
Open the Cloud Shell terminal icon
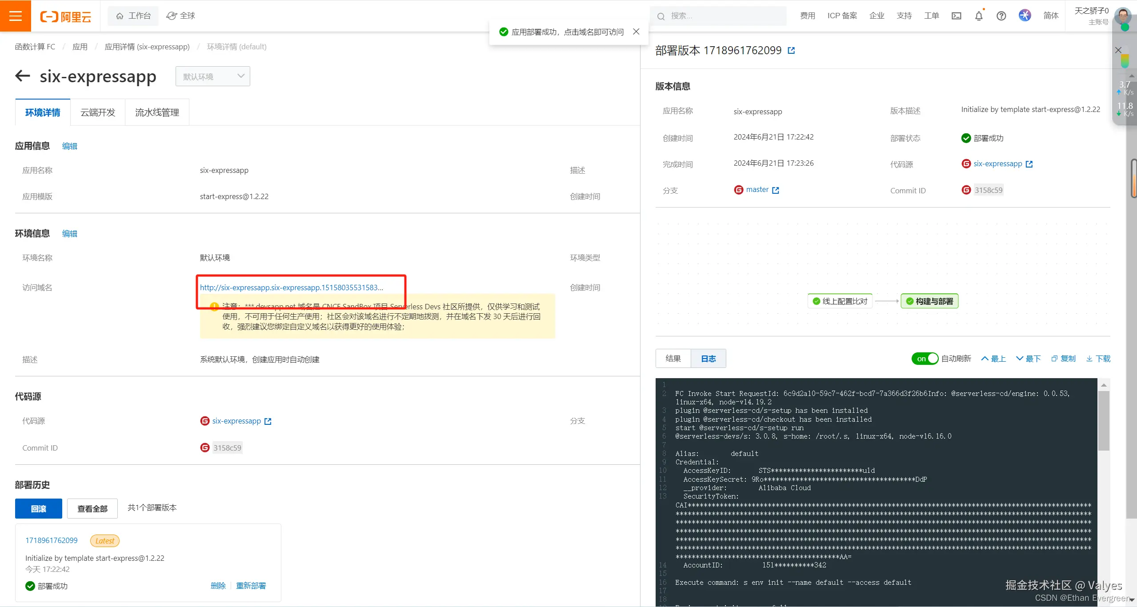[x=956, y=16]
